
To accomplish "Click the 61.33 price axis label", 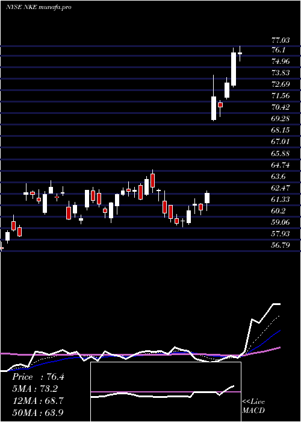I will (281, 199).
